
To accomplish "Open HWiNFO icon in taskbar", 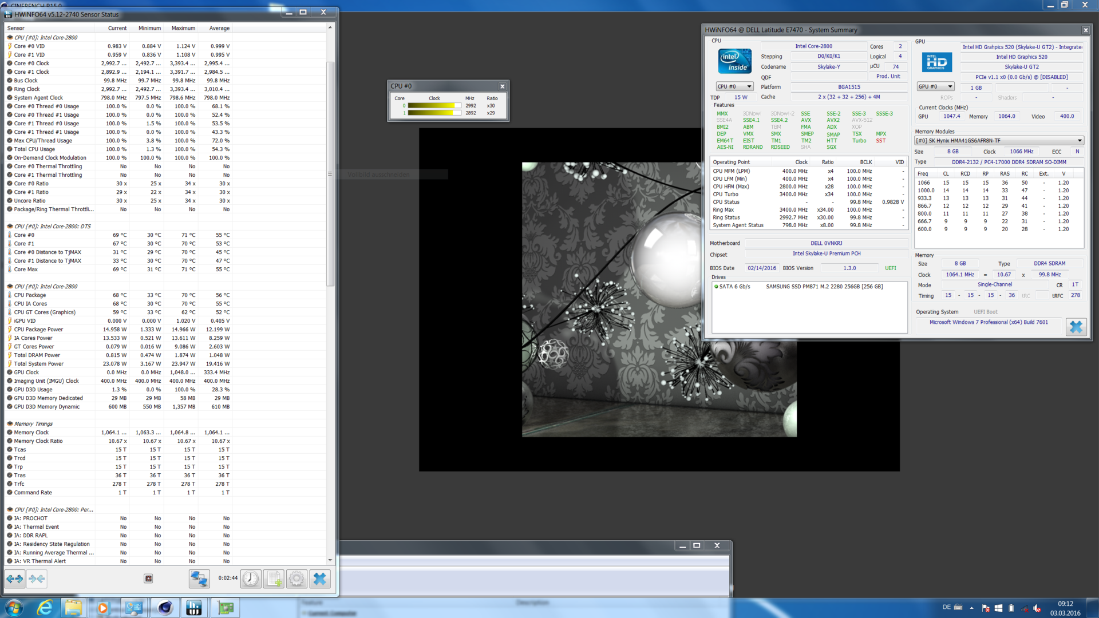I will point(194,608).
